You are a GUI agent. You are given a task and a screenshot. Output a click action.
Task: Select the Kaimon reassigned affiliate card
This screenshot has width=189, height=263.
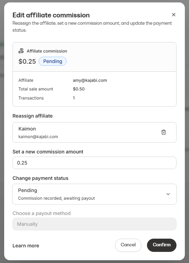[x=94, y=132]
